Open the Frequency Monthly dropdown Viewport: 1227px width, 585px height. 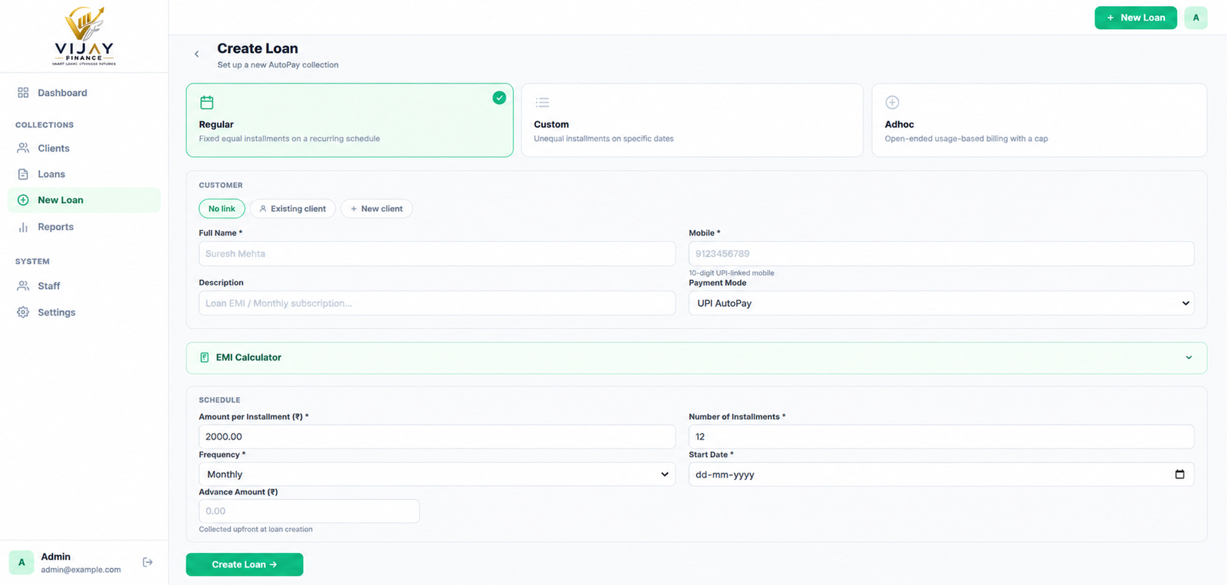pyautogui.click(x=437, y=474)
